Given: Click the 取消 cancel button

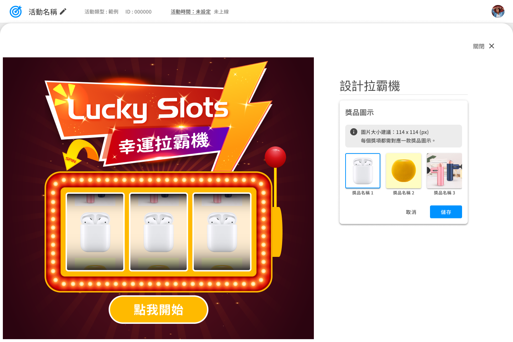Looking at the screenshot, I should coord(411,212).
